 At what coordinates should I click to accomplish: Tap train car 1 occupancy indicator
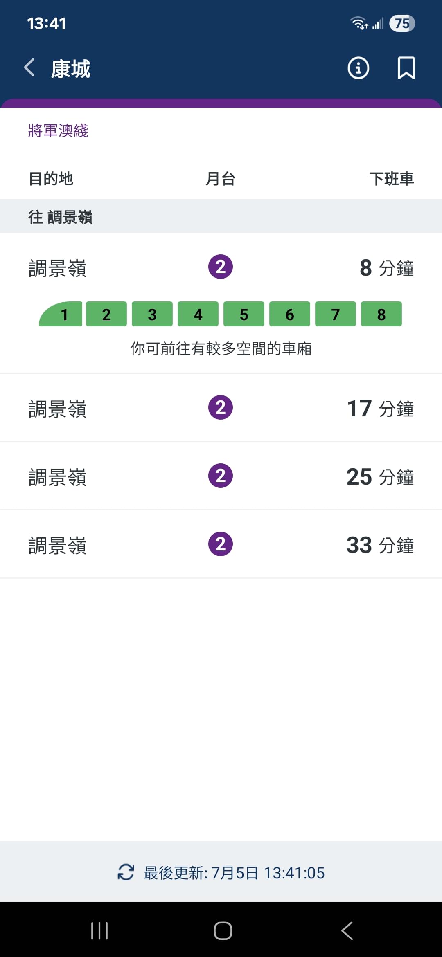click(x=61, y=314)
